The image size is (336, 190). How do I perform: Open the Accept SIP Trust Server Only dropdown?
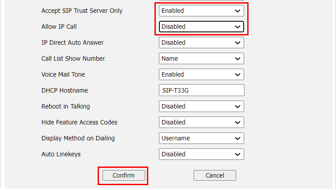tap(201, 11)
